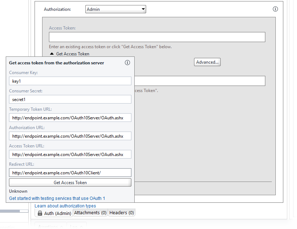Click the Learn about authorization types link
The width and height of the screenshot is (297, 229).
pyautogui.click(x=65, y=206)
